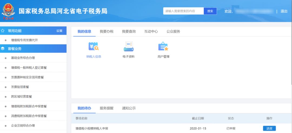Switch to the 我要办税 tab
The height and width of the screenshot is (133, 292).
pyautogui.click(x=107, y=31)
